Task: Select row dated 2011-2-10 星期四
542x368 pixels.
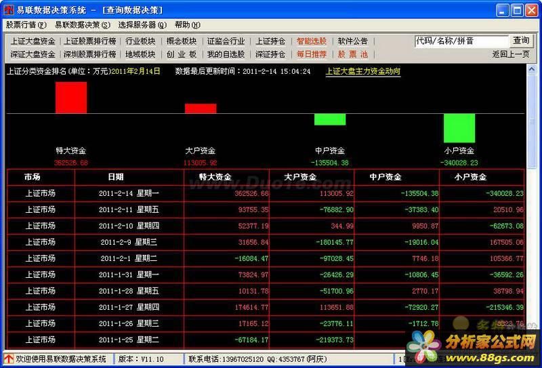Action: (x=266, y=226)
